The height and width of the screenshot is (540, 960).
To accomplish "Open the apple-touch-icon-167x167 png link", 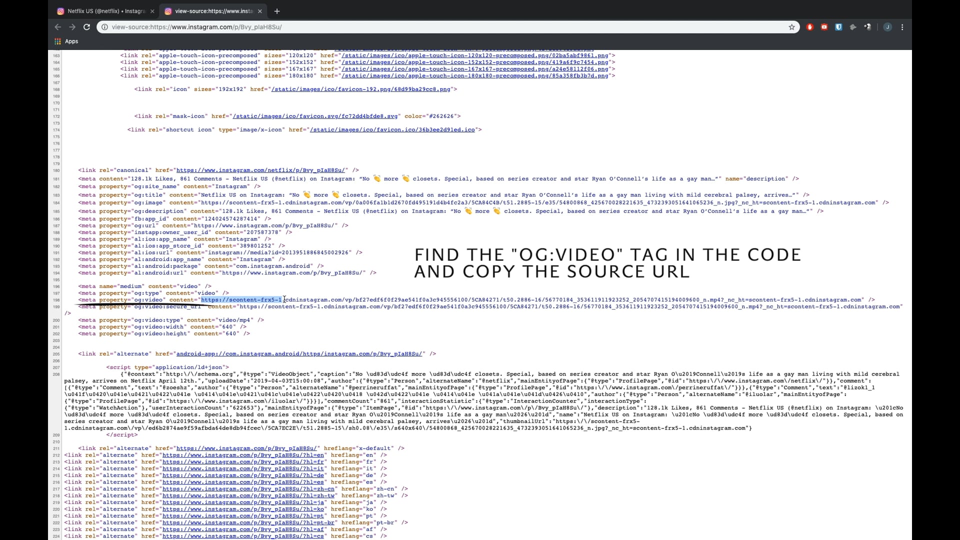I will point(475,69).
